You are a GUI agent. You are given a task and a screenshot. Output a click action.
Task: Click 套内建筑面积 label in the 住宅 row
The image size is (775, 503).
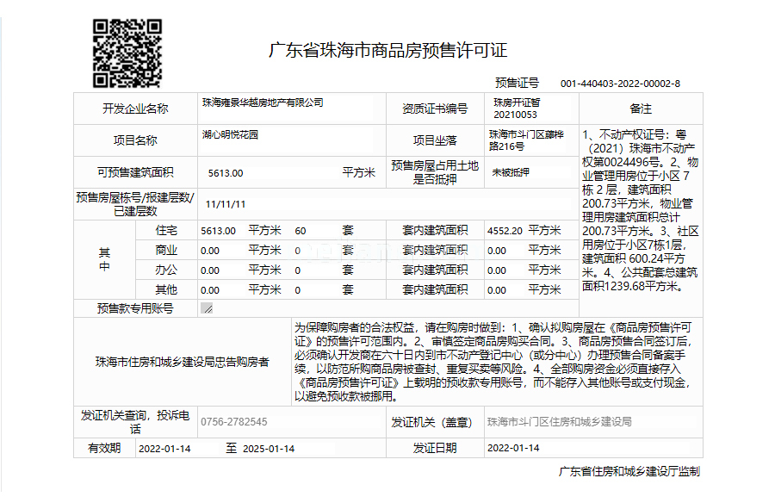pyautogui.click(x=435, y=231)
